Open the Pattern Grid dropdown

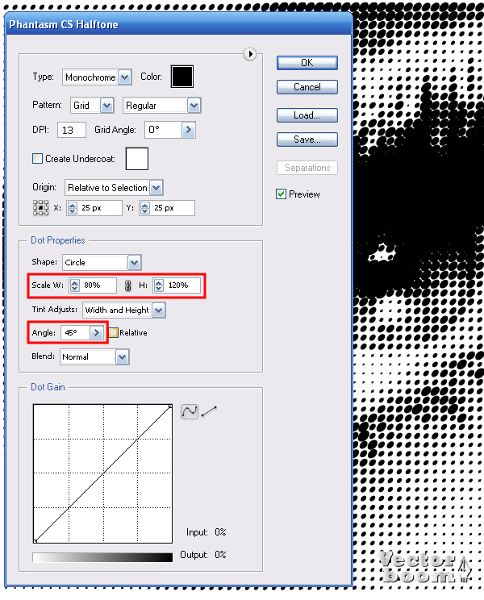(107, 106)
